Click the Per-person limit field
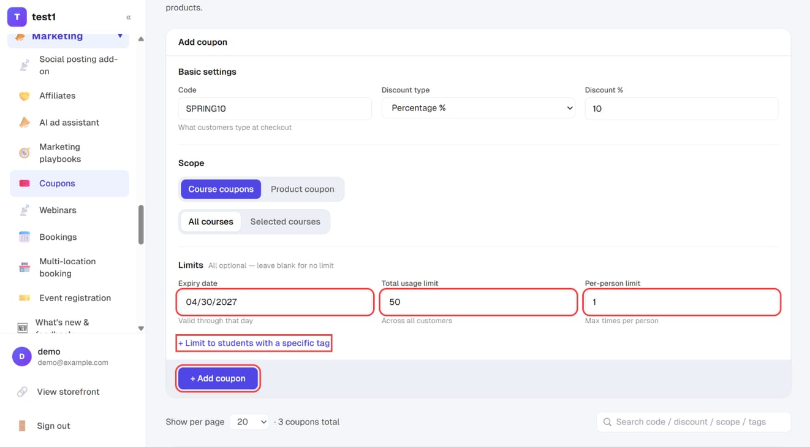 click(x=682, y=302)
